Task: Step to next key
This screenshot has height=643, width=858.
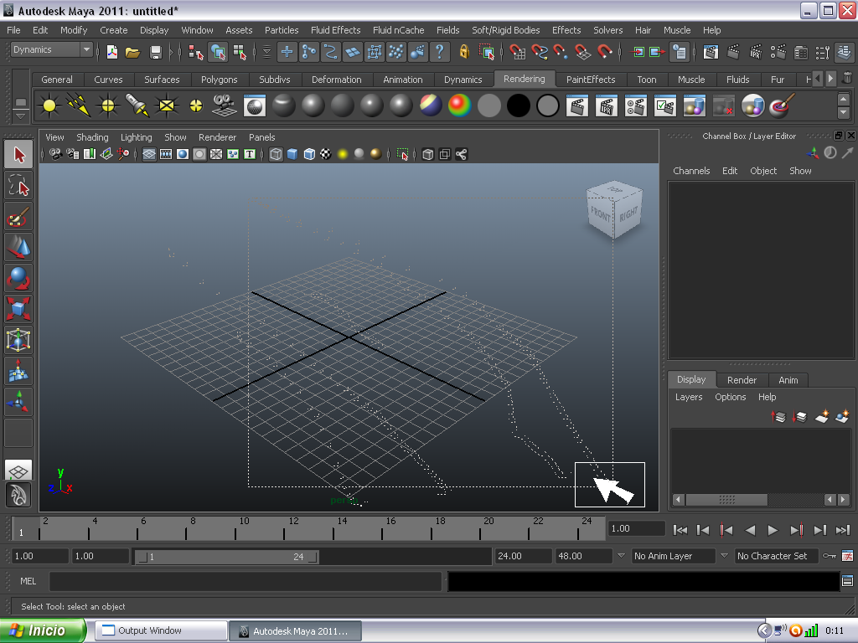Action: [796, 530]
